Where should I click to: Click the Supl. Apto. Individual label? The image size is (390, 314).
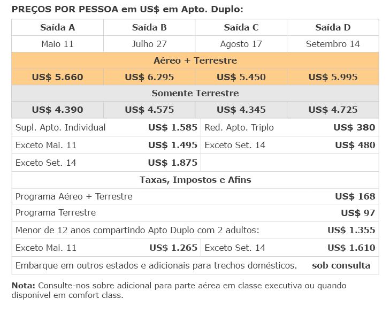pos(60,127)
